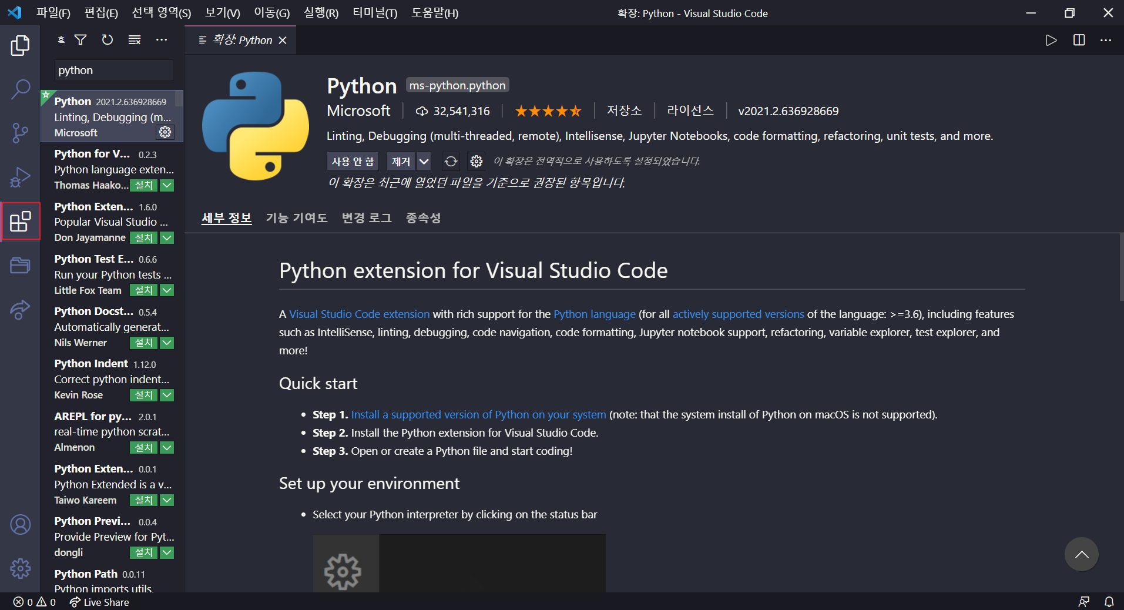Refresh the extensions list

(x=107, y=40)
